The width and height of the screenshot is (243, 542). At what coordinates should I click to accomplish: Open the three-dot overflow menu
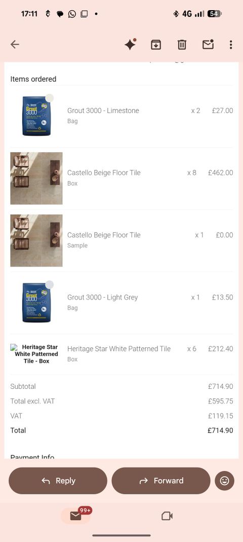click(x=230, y=44)
